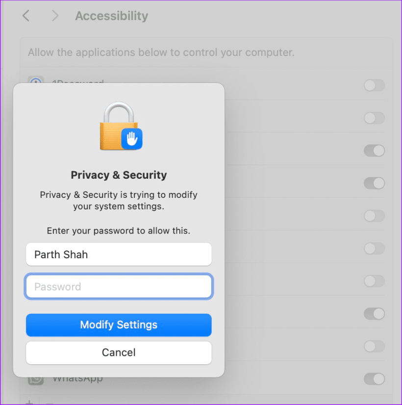Enable the 1Password accessibility toggle
402x405 pixels.
click(x=374, y=85)
